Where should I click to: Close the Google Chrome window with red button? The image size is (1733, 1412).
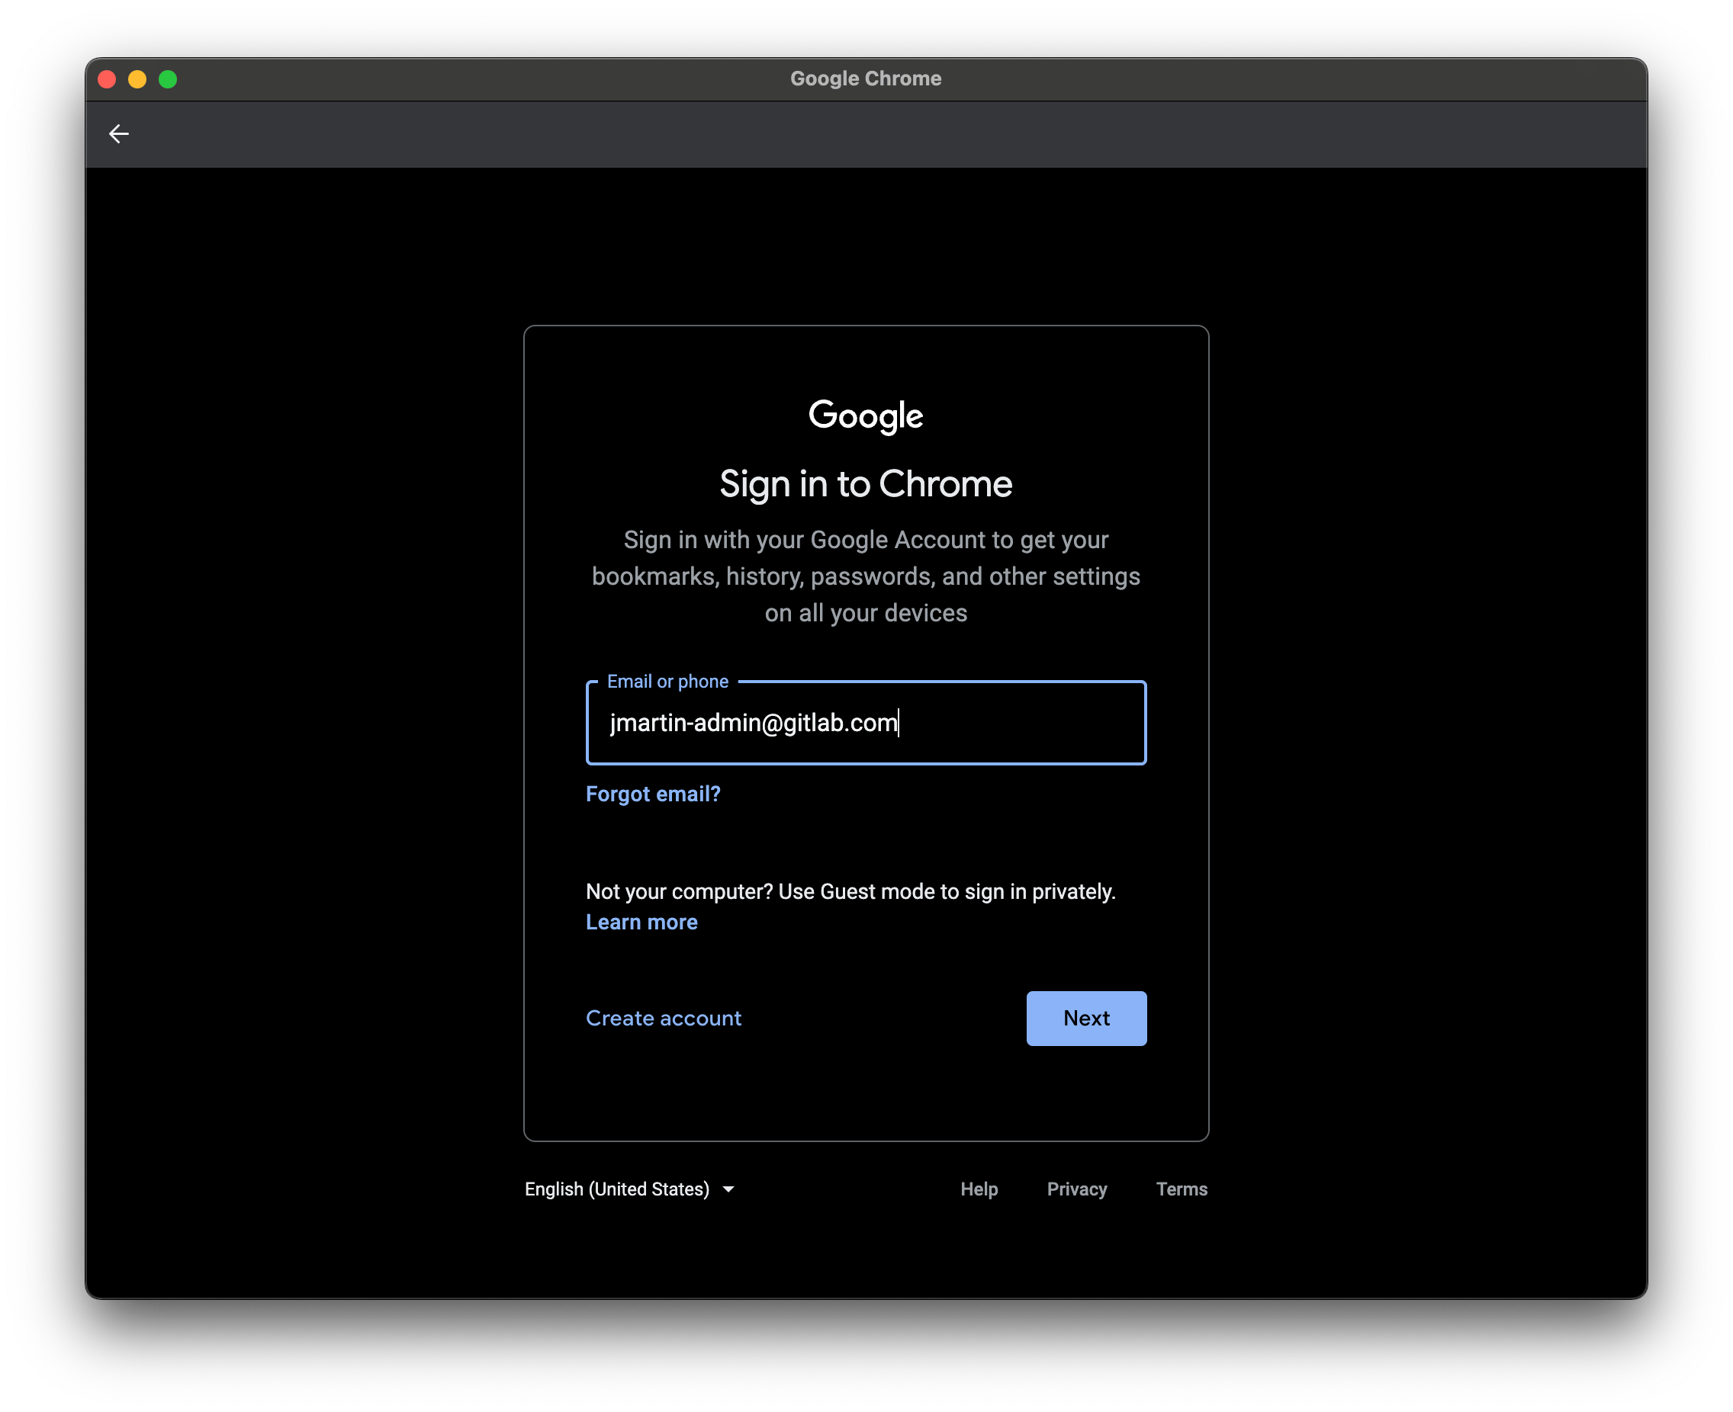107,79
